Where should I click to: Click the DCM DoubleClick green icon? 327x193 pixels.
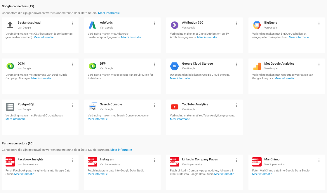(x=10, y=66)
